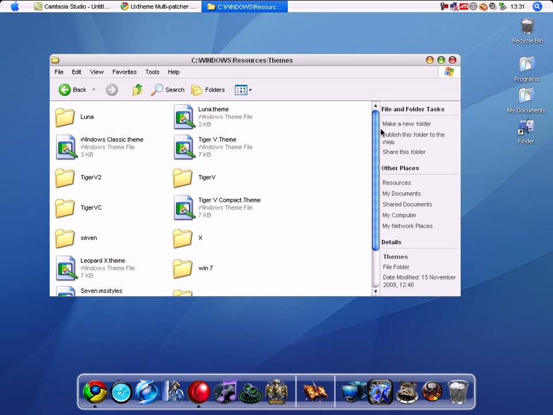Viewport: 553px width, 415px height.
Task: Select the Luna.theme file icon
Action: pyautogui.click(x=184, y=117)
